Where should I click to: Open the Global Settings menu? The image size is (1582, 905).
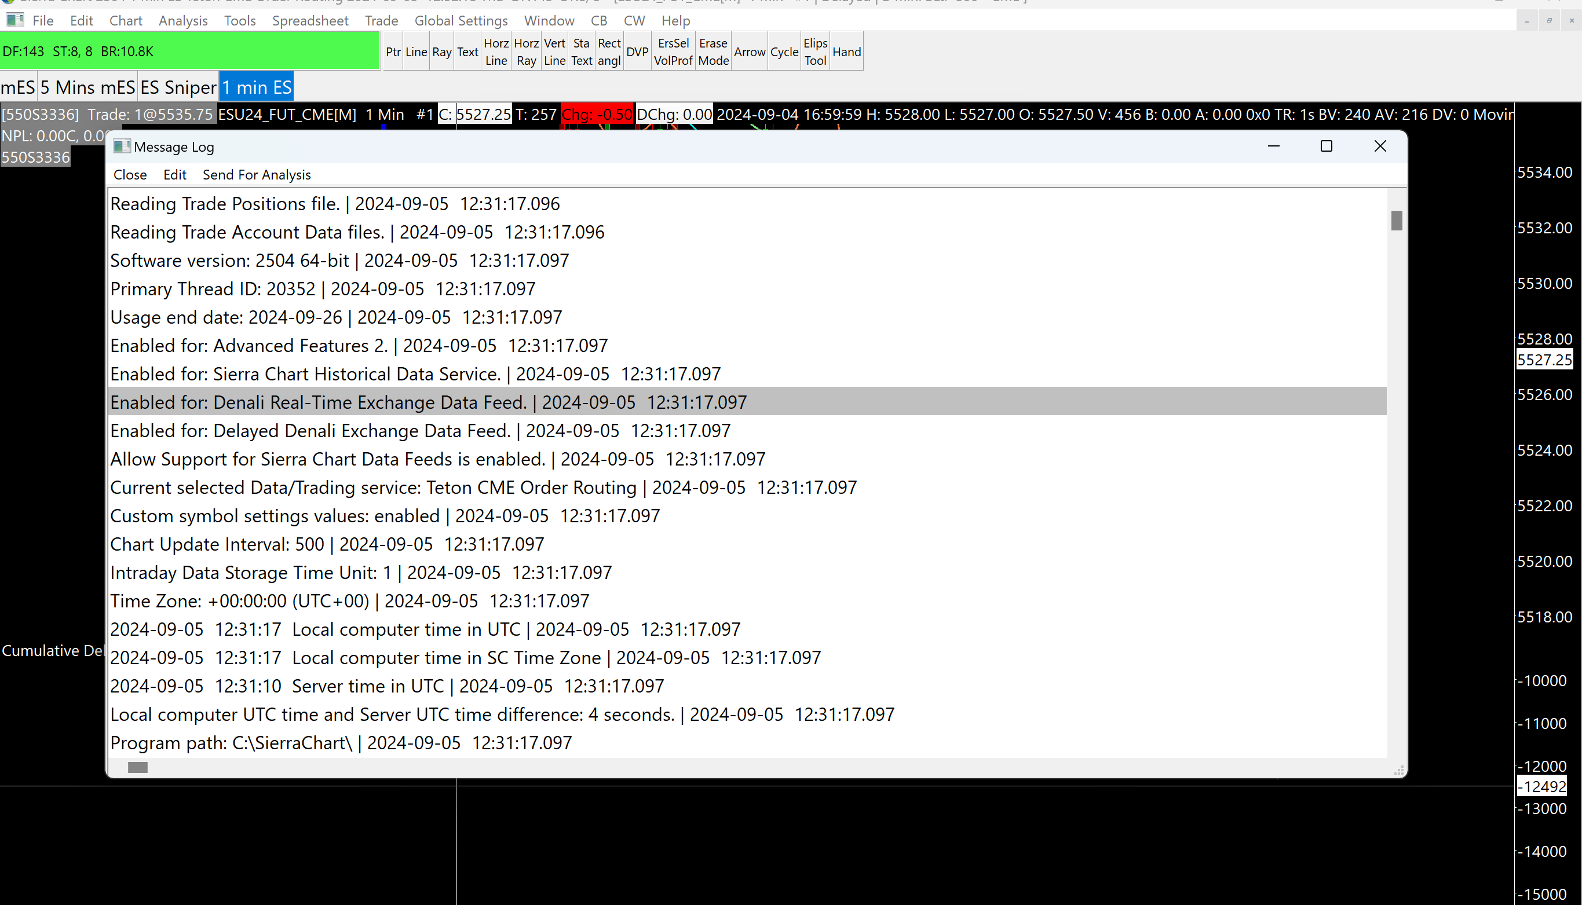tap(461, 20)
